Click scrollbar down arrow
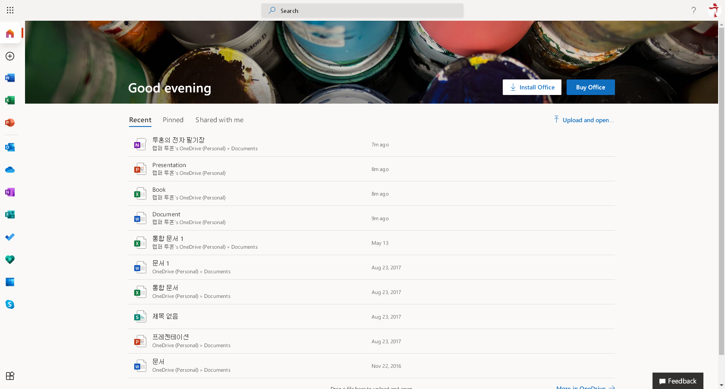The height and width of the screenshot is (389, 725). tap(722, 385)
